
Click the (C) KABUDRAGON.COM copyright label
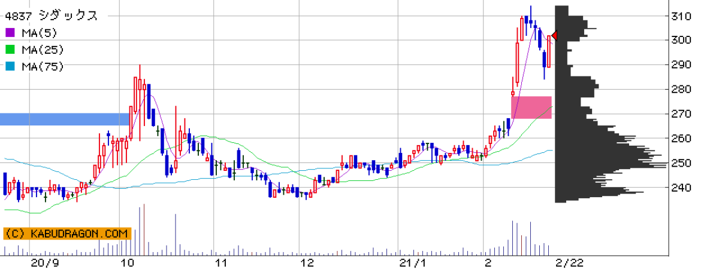[x=67, y=234]
